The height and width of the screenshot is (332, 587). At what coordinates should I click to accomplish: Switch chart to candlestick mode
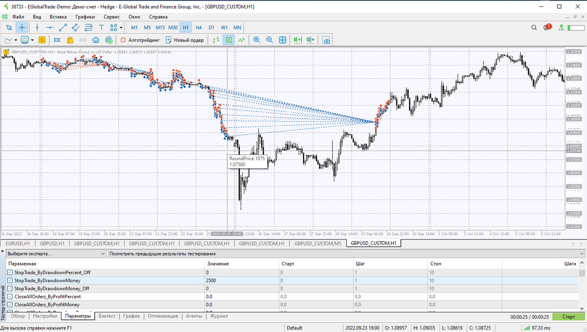coord(228,40)
